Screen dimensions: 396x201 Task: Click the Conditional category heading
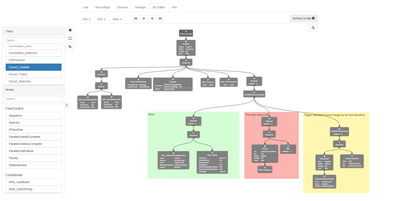click(x=14, y=175)
